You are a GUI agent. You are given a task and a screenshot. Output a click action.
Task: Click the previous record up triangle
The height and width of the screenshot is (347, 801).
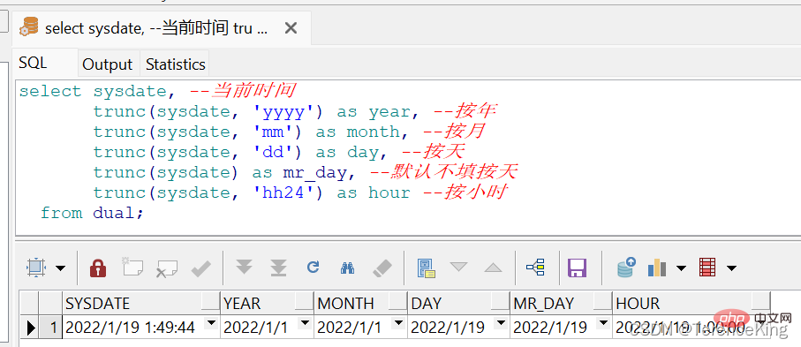493,268
